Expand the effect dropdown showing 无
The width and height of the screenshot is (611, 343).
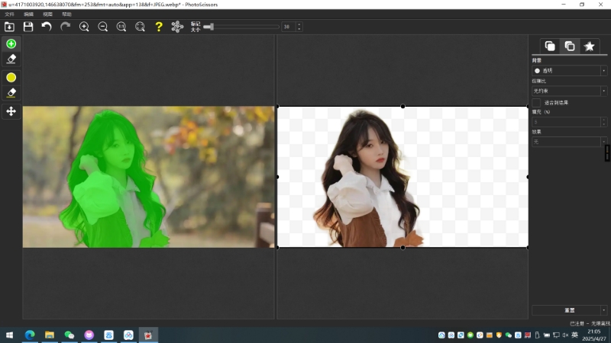[x=569, y=142]
